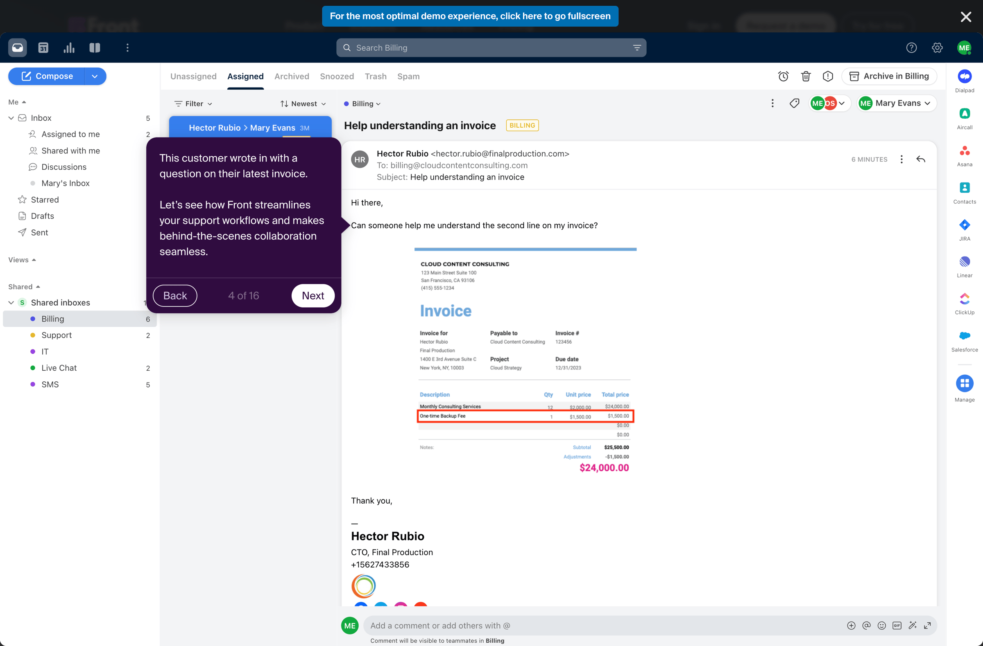Open the analytics bar chart icon
This screenshot has height=646, width=983.
click(x=69, y=48)
